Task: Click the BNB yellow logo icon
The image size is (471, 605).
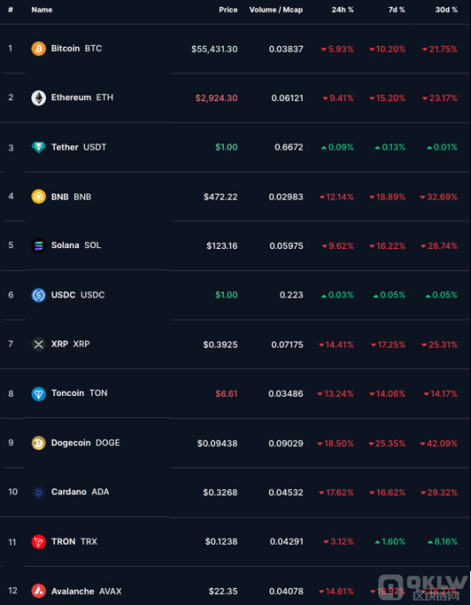Action: pos(38,196)
